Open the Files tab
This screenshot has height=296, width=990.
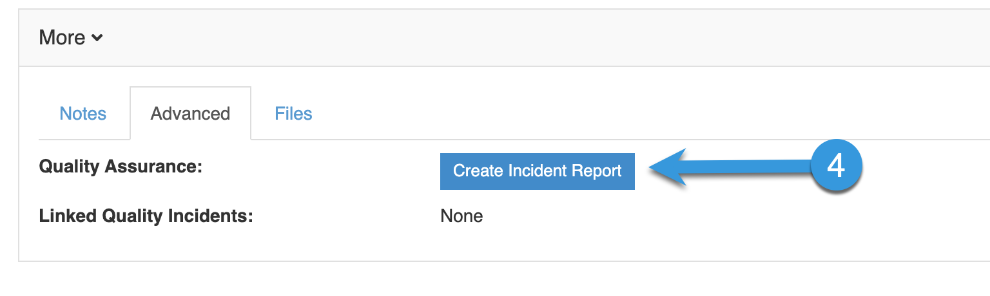[x=293, y=113]
